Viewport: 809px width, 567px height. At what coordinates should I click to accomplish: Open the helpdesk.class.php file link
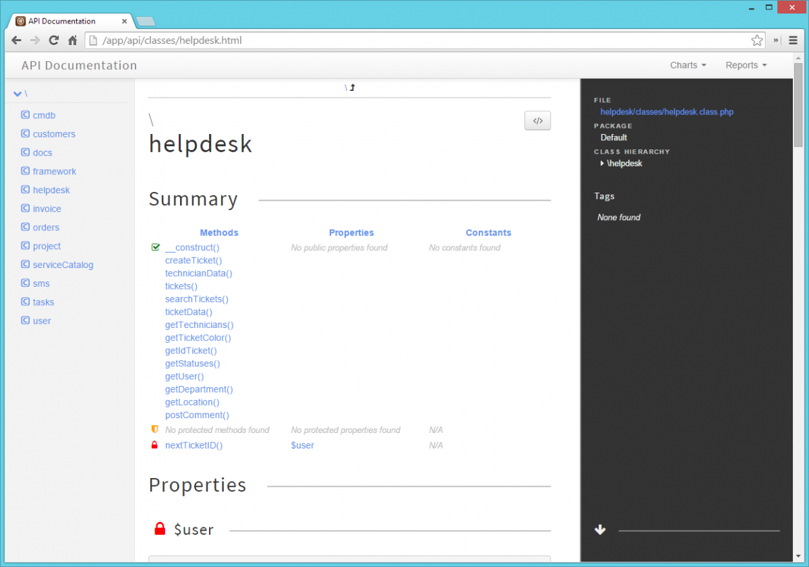(x=666, y=112)
